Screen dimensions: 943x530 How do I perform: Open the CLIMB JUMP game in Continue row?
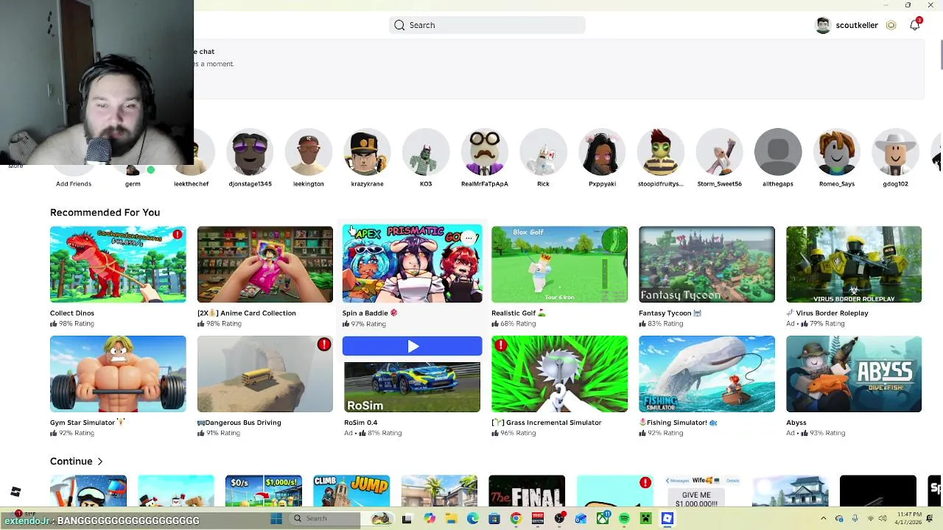click(351, 491)
